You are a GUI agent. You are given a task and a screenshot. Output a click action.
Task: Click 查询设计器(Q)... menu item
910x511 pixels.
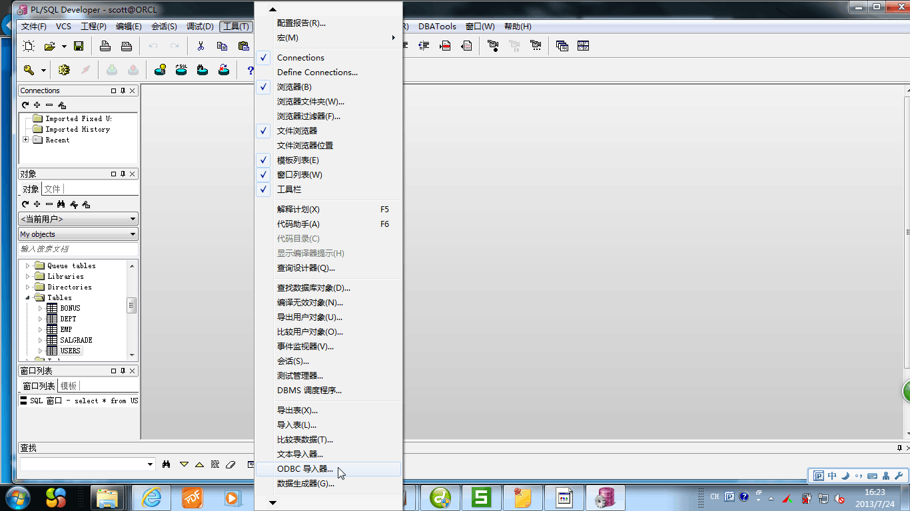(x=329, y=268)
